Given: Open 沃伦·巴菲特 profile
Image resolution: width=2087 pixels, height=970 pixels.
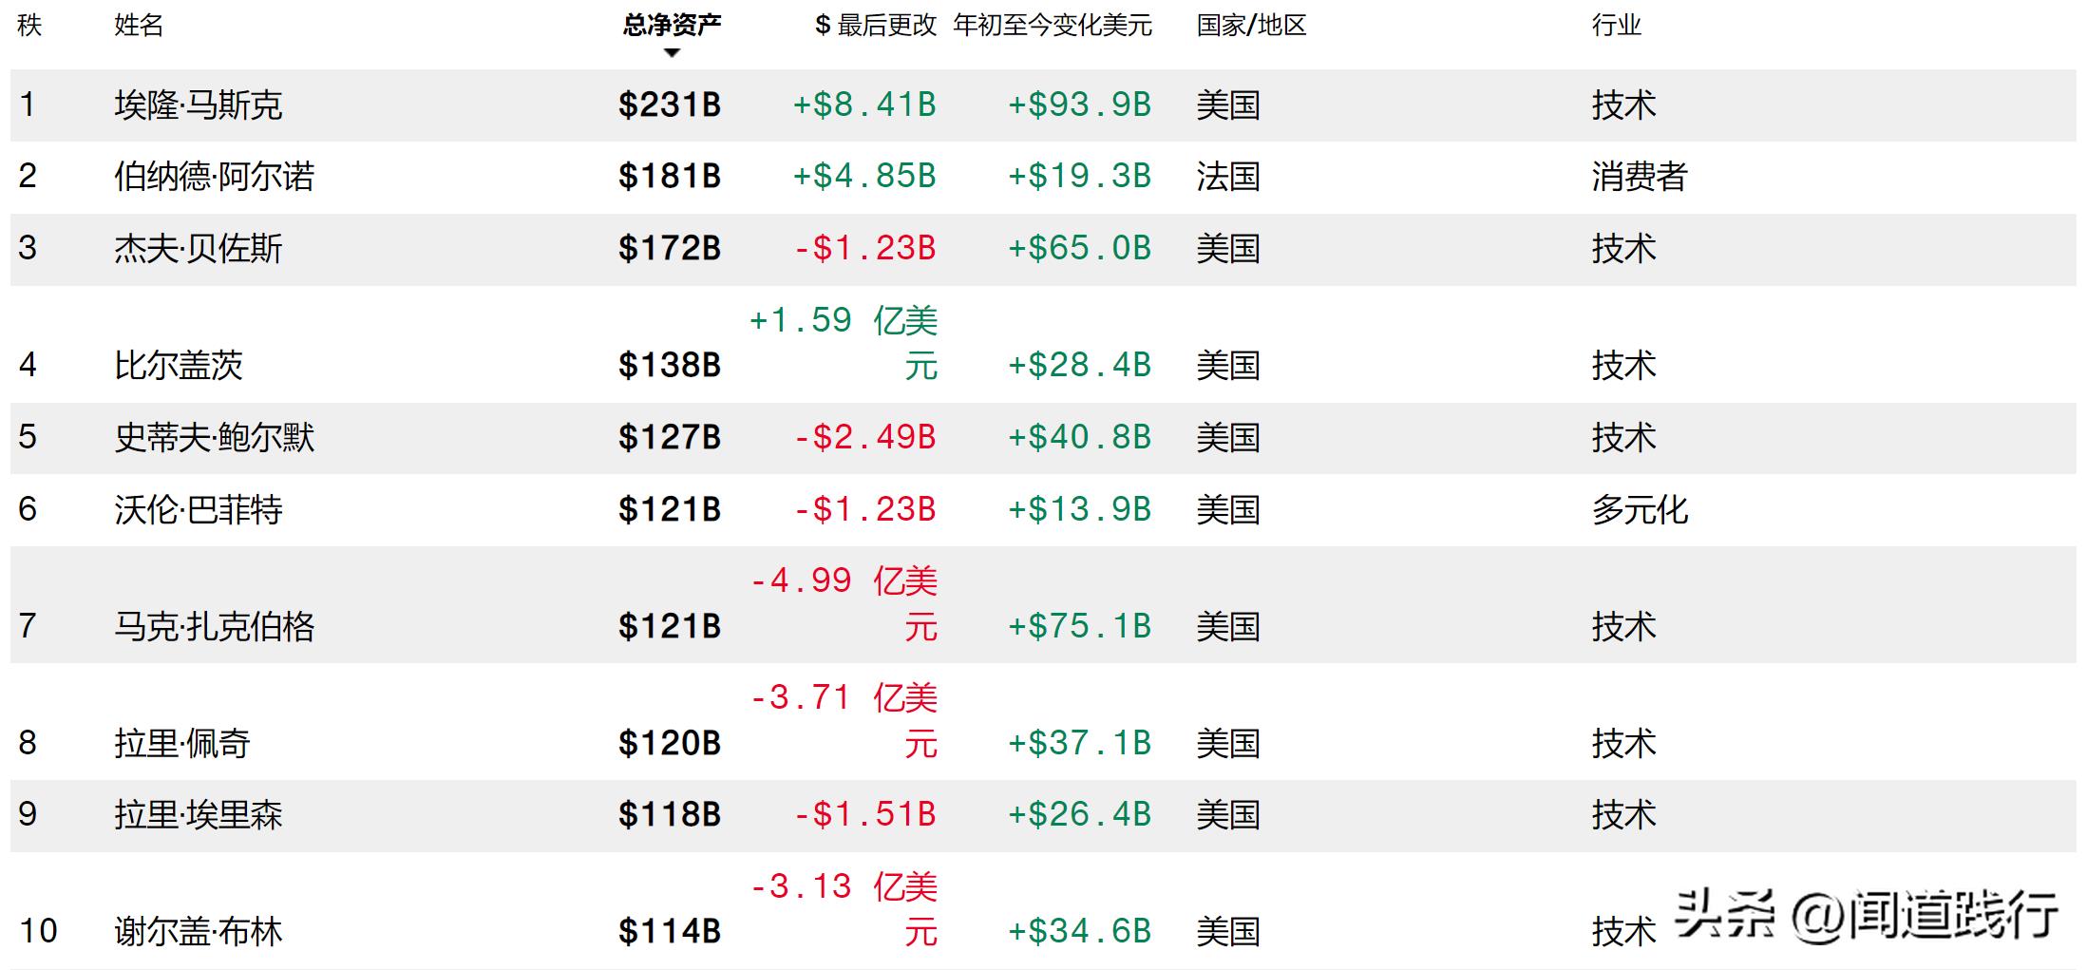Looking at the screenshot, I should point(199,510).
